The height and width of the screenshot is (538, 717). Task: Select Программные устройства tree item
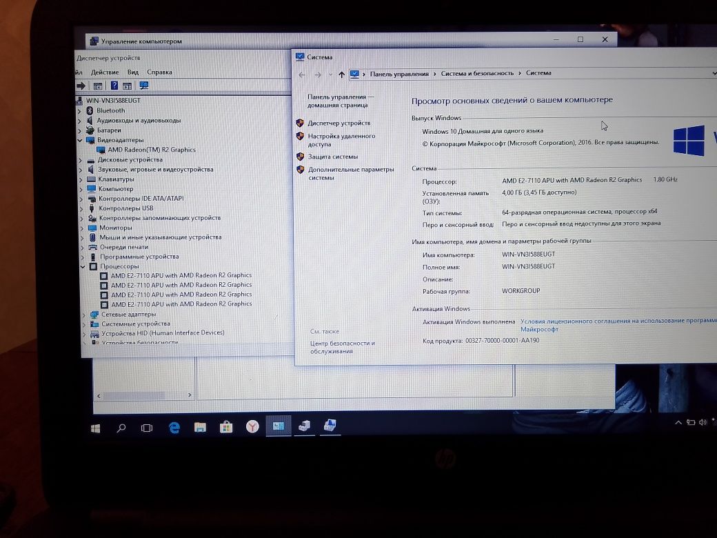coord(139,257)
